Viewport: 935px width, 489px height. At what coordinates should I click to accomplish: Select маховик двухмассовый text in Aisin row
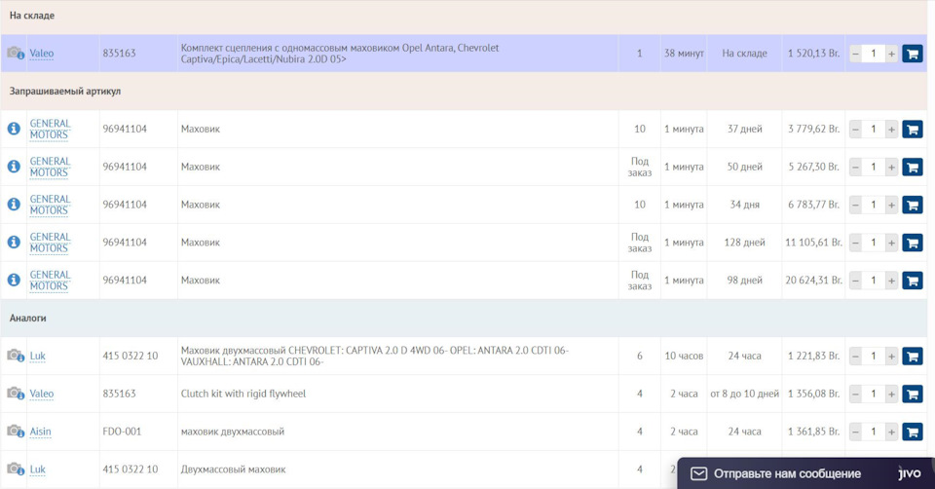[x=233, y=432]
